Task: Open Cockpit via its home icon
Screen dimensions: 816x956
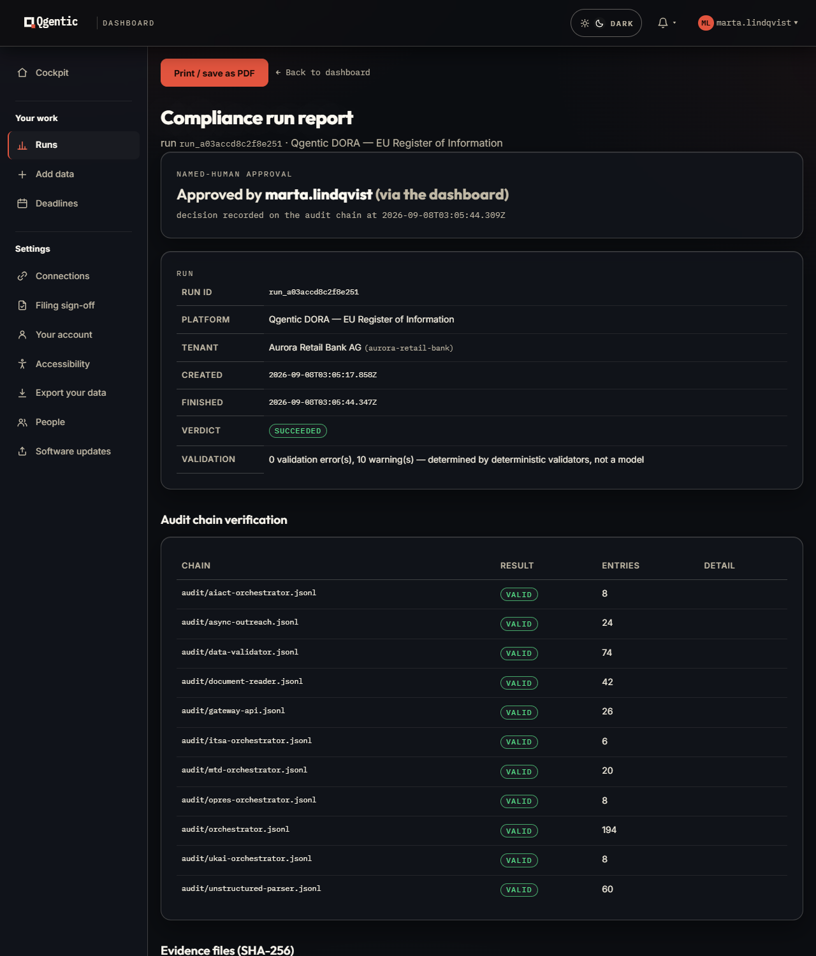Action: [x=22, y=73]
